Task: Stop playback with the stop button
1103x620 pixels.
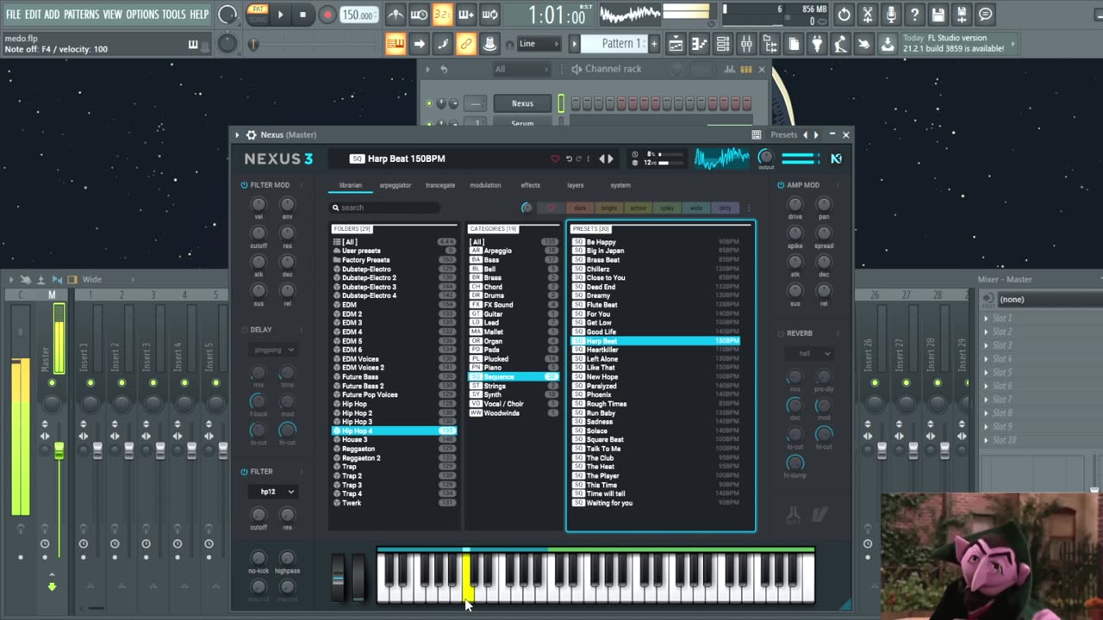Action: pos(302,15)
